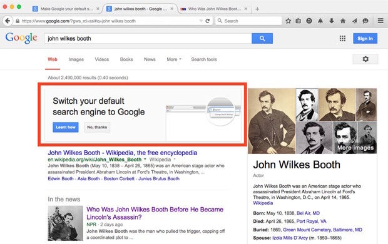Open the Wikipedia result URL dropdown arrow
388x244 pixels.
145,159
